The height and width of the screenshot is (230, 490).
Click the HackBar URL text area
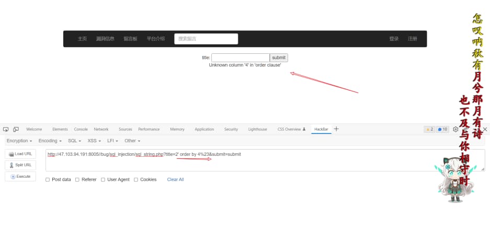265,160
